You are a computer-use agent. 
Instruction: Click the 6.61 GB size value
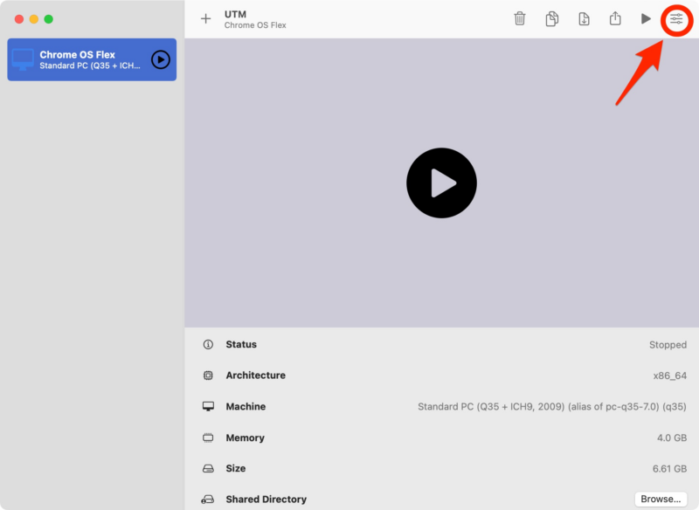tap(669, 469)
